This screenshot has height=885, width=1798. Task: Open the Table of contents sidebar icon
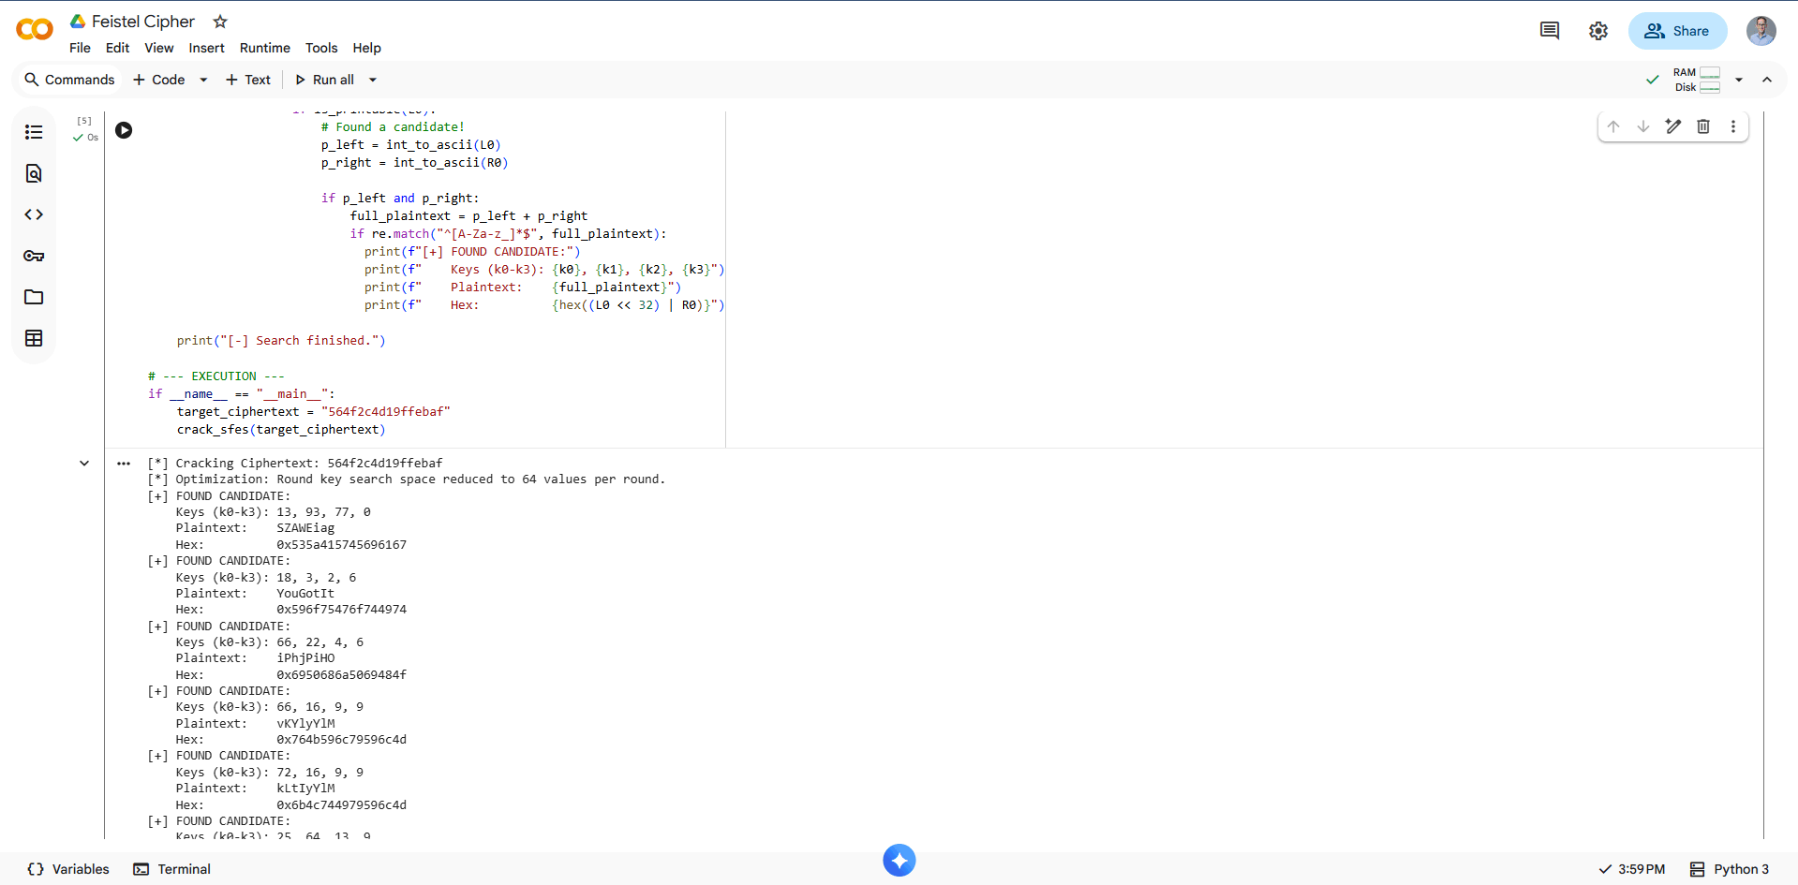tap(34, 132)
